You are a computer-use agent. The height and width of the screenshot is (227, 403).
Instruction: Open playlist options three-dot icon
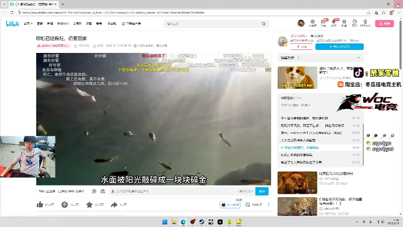[298, 58]
